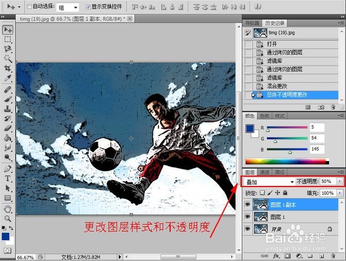The height and width of the screenshot is (261, 346).
Task: Select the Eraser tool
Action: coord(7,128)
